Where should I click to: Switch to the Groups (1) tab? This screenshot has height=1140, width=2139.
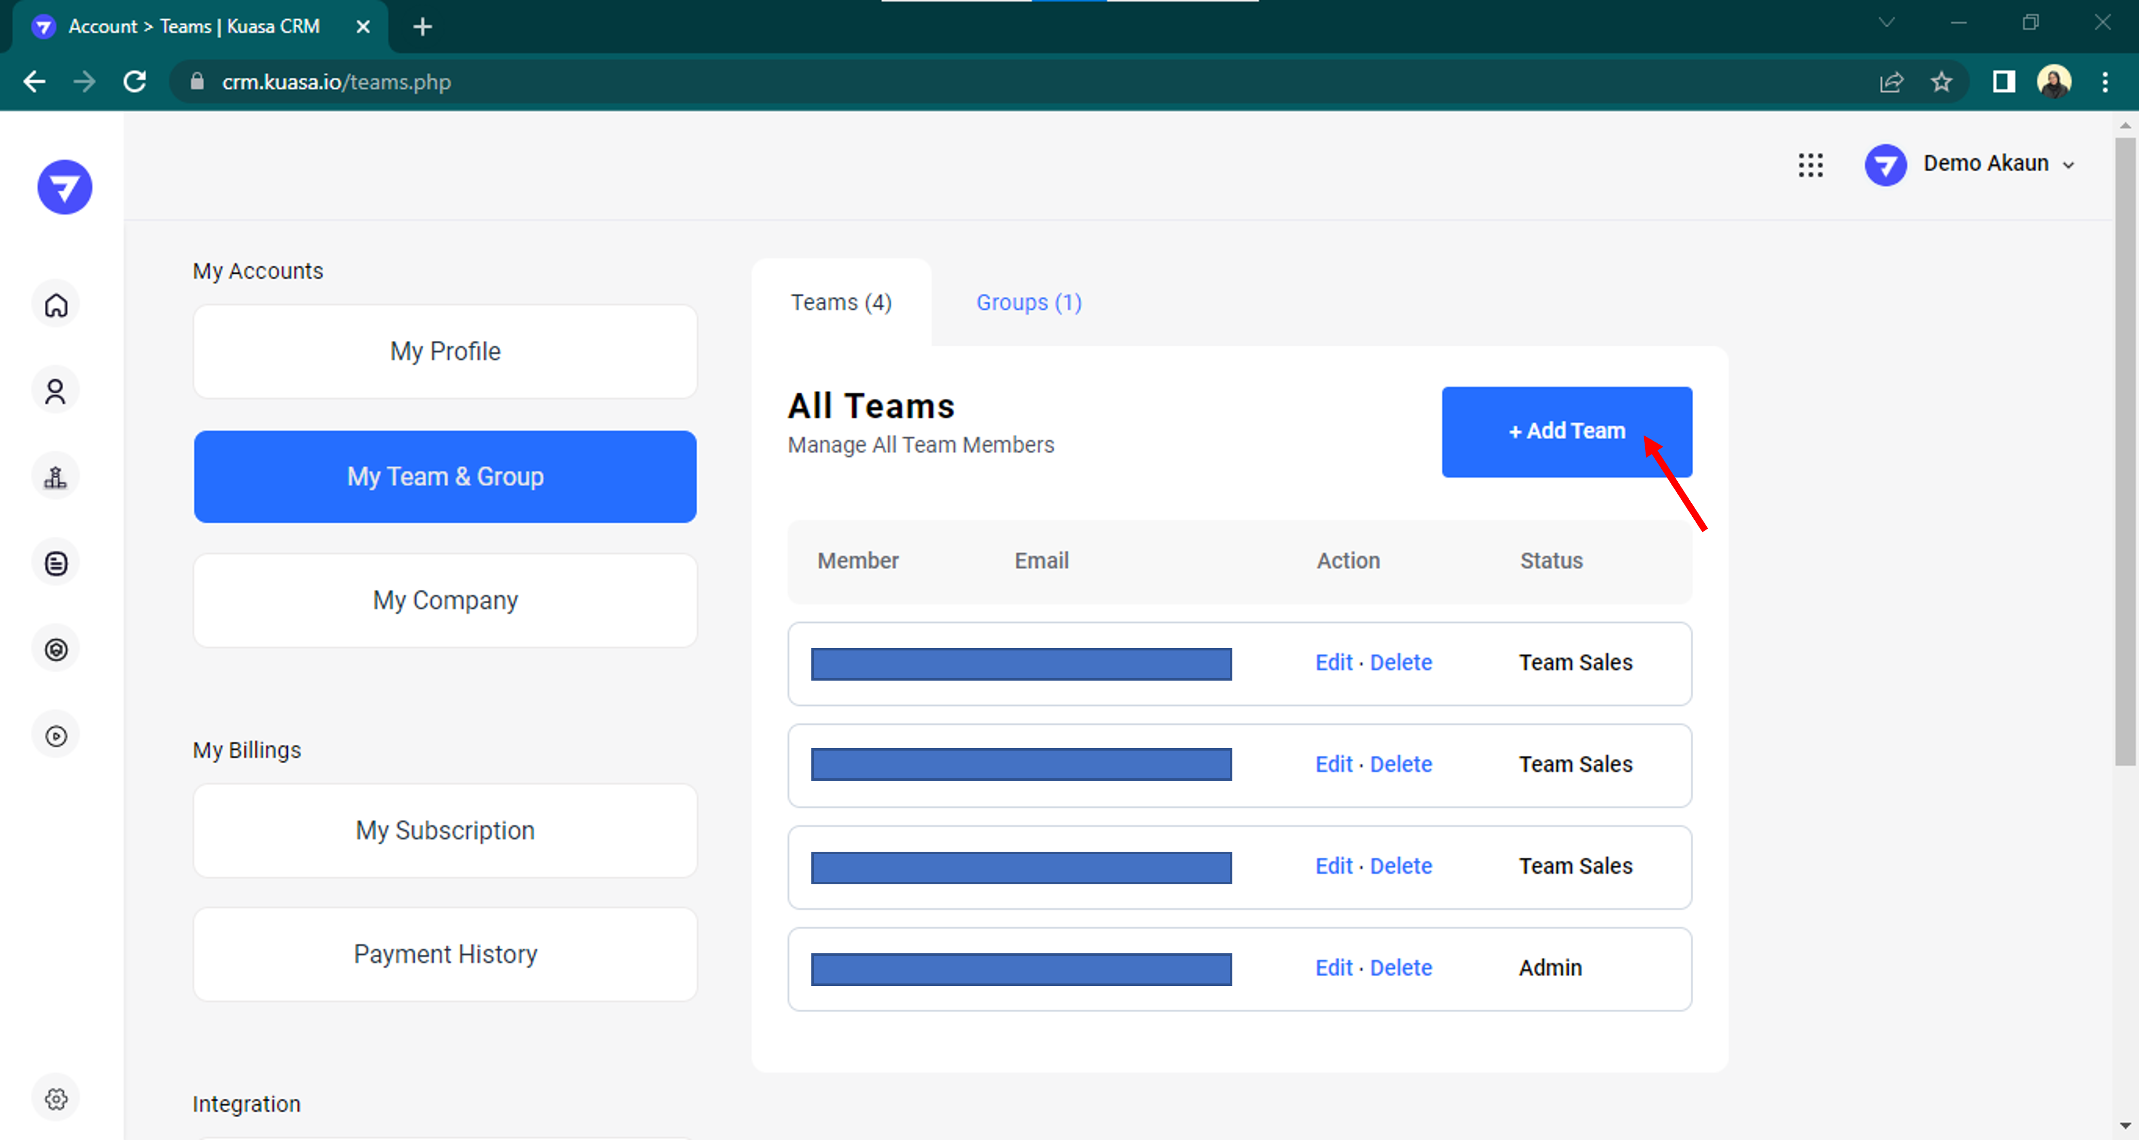(x=1028, y=302)
